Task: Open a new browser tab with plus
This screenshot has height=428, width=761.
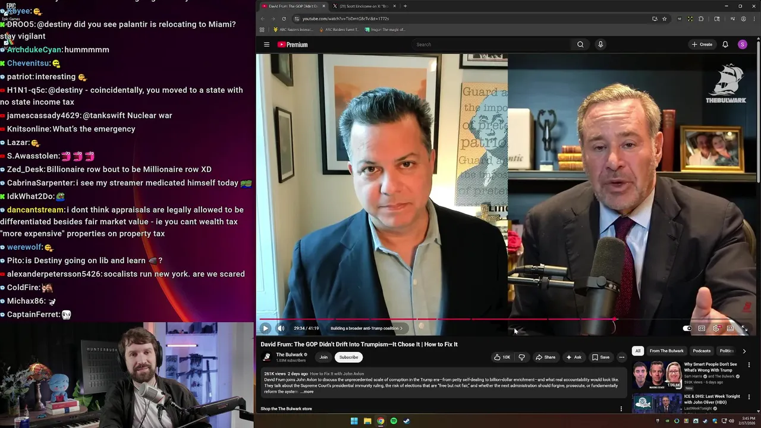Action: click(x=405, y=6)
